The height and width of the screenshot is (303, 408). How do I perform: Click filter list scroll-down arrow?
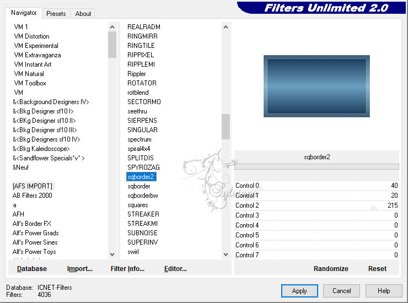(x=226, y=255)
